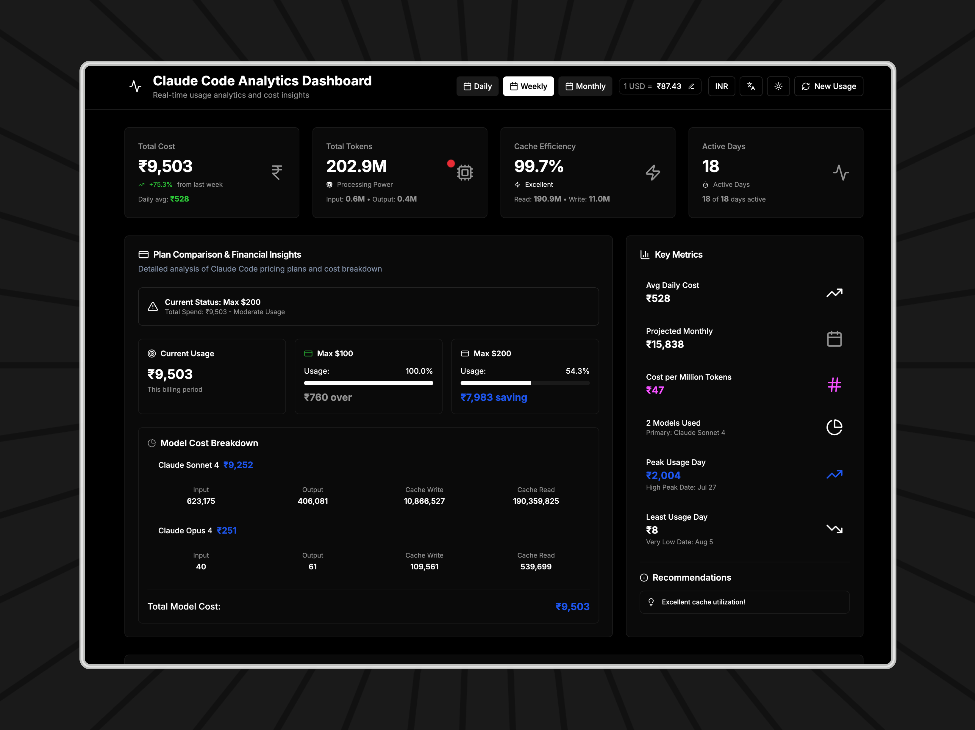Click the Daily avg ₹528 value
This screenshot has height=730, width=975.
click(179, 199)
